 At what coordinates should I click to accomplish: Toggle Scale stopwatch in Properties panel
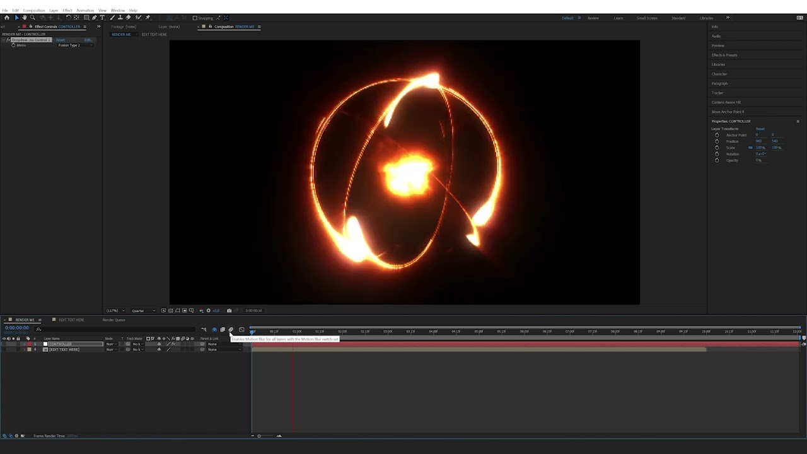(717, 148)
